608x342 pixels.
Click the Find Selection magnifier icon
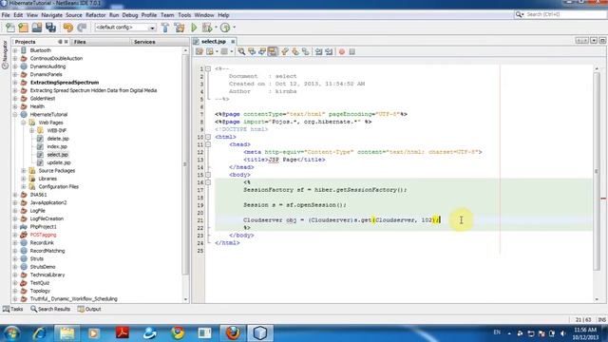pyautogui.click(x=241, y=51)
